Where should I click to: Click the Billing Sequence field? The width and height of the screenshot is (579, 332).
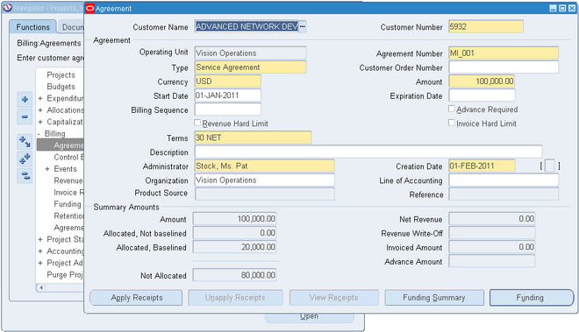(227, 109)
